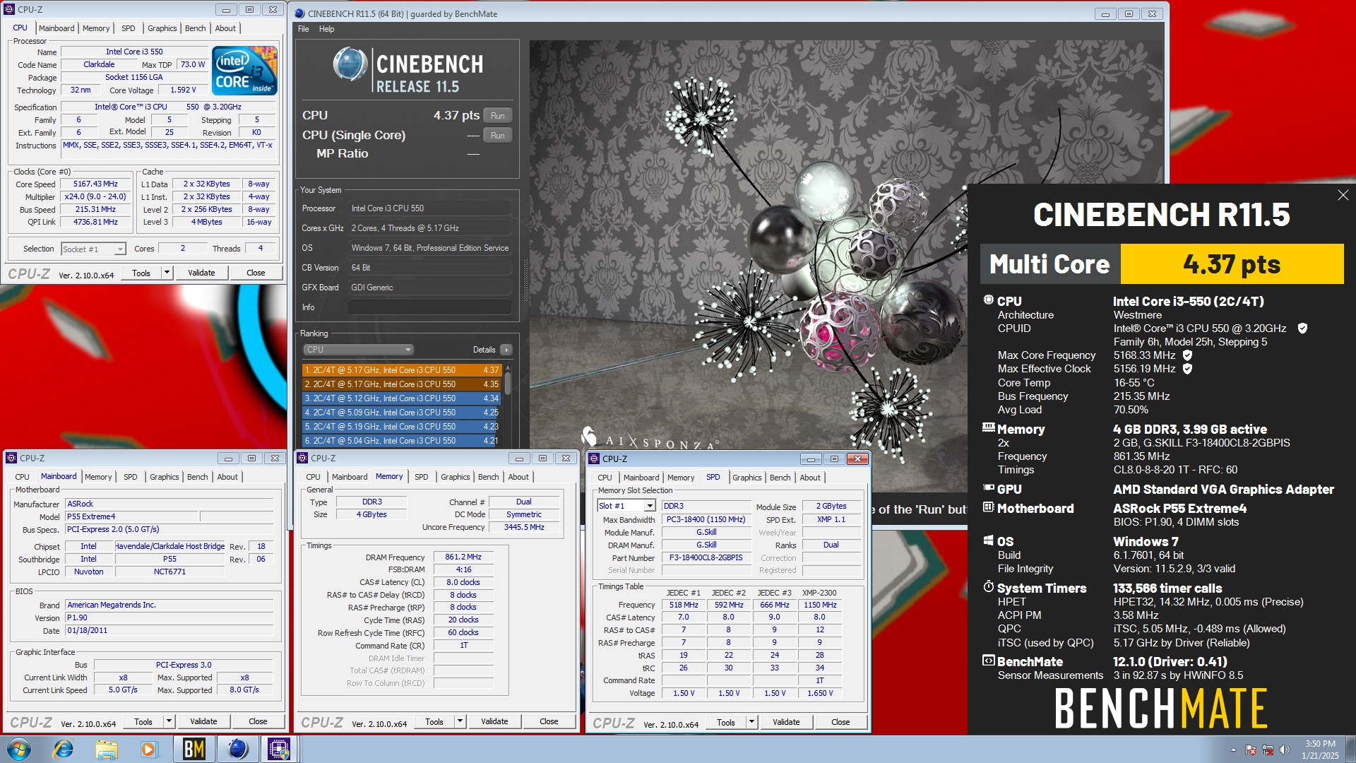Open Windows Media Player taskbar icon

tap(148, 749)
